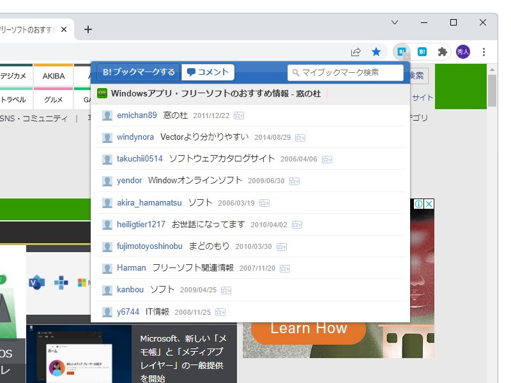Click the マイブックマーク検索 search field

(x=346, y=72)
